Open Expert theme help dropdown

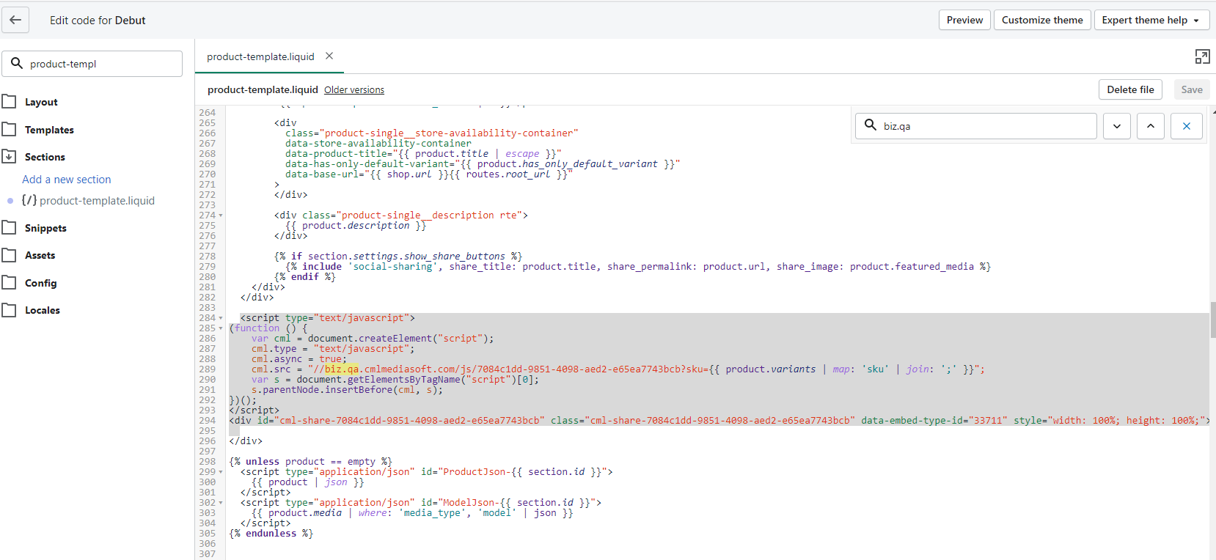click(1151, 20)
